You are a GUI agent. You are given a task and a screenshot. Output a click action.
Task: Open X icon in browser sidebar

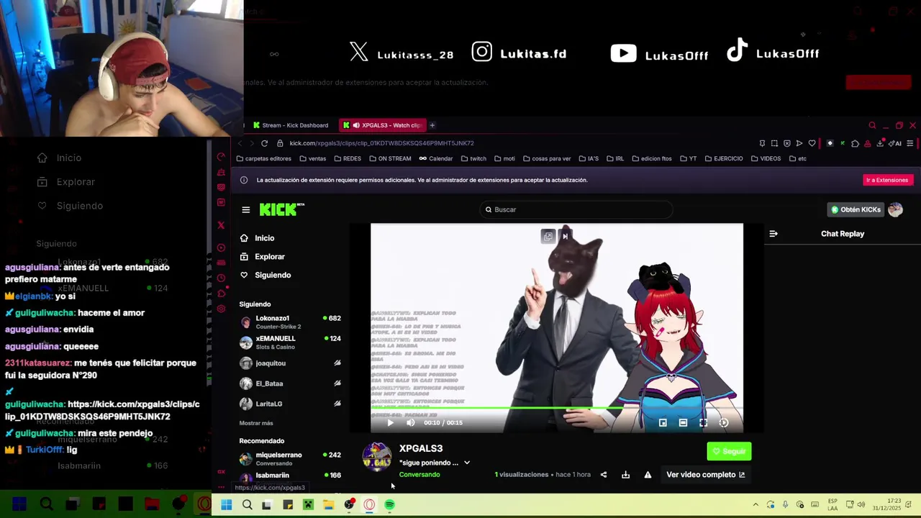(221, 225)
